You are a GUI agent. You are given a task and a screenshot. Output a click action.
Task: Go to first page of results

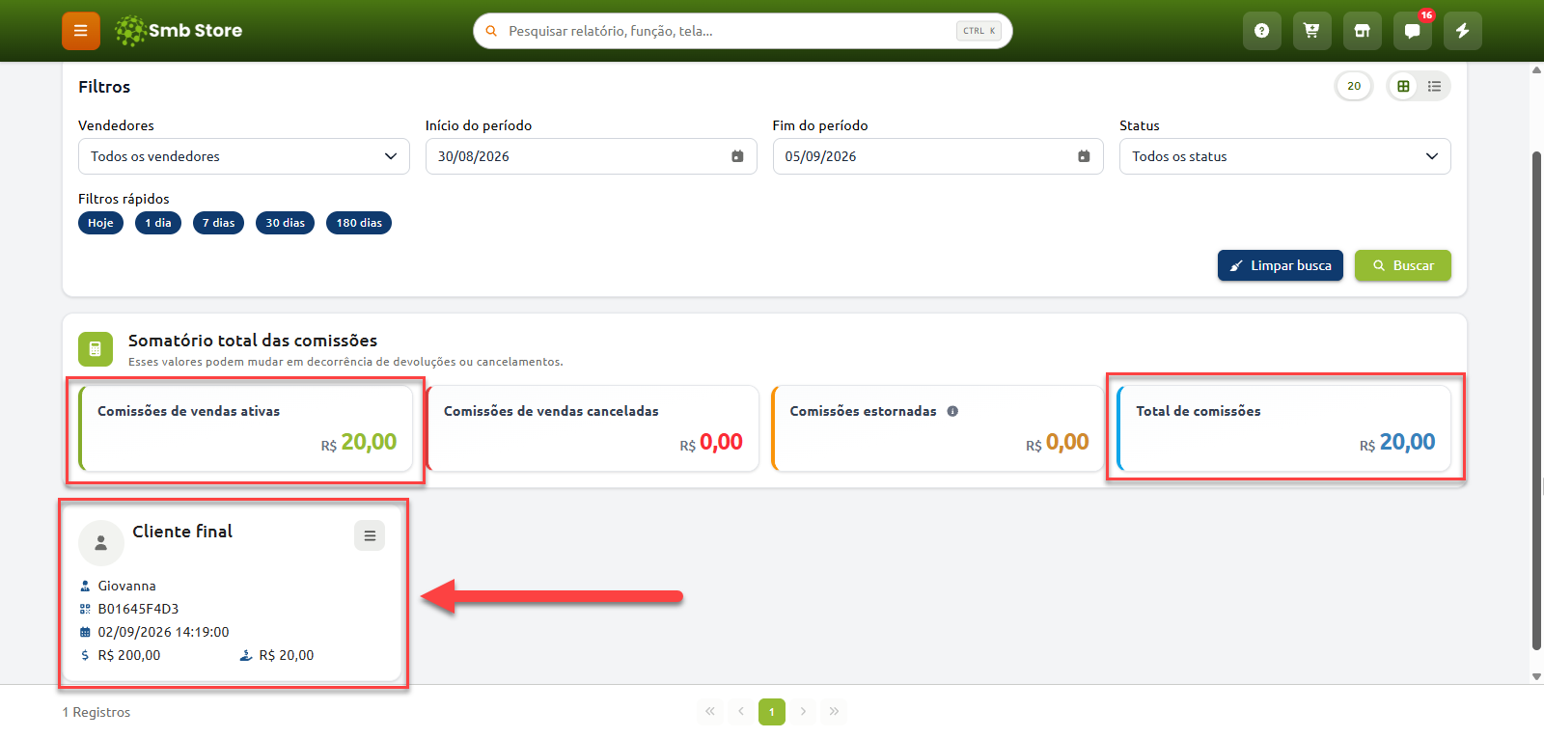(x=710, y=712)
